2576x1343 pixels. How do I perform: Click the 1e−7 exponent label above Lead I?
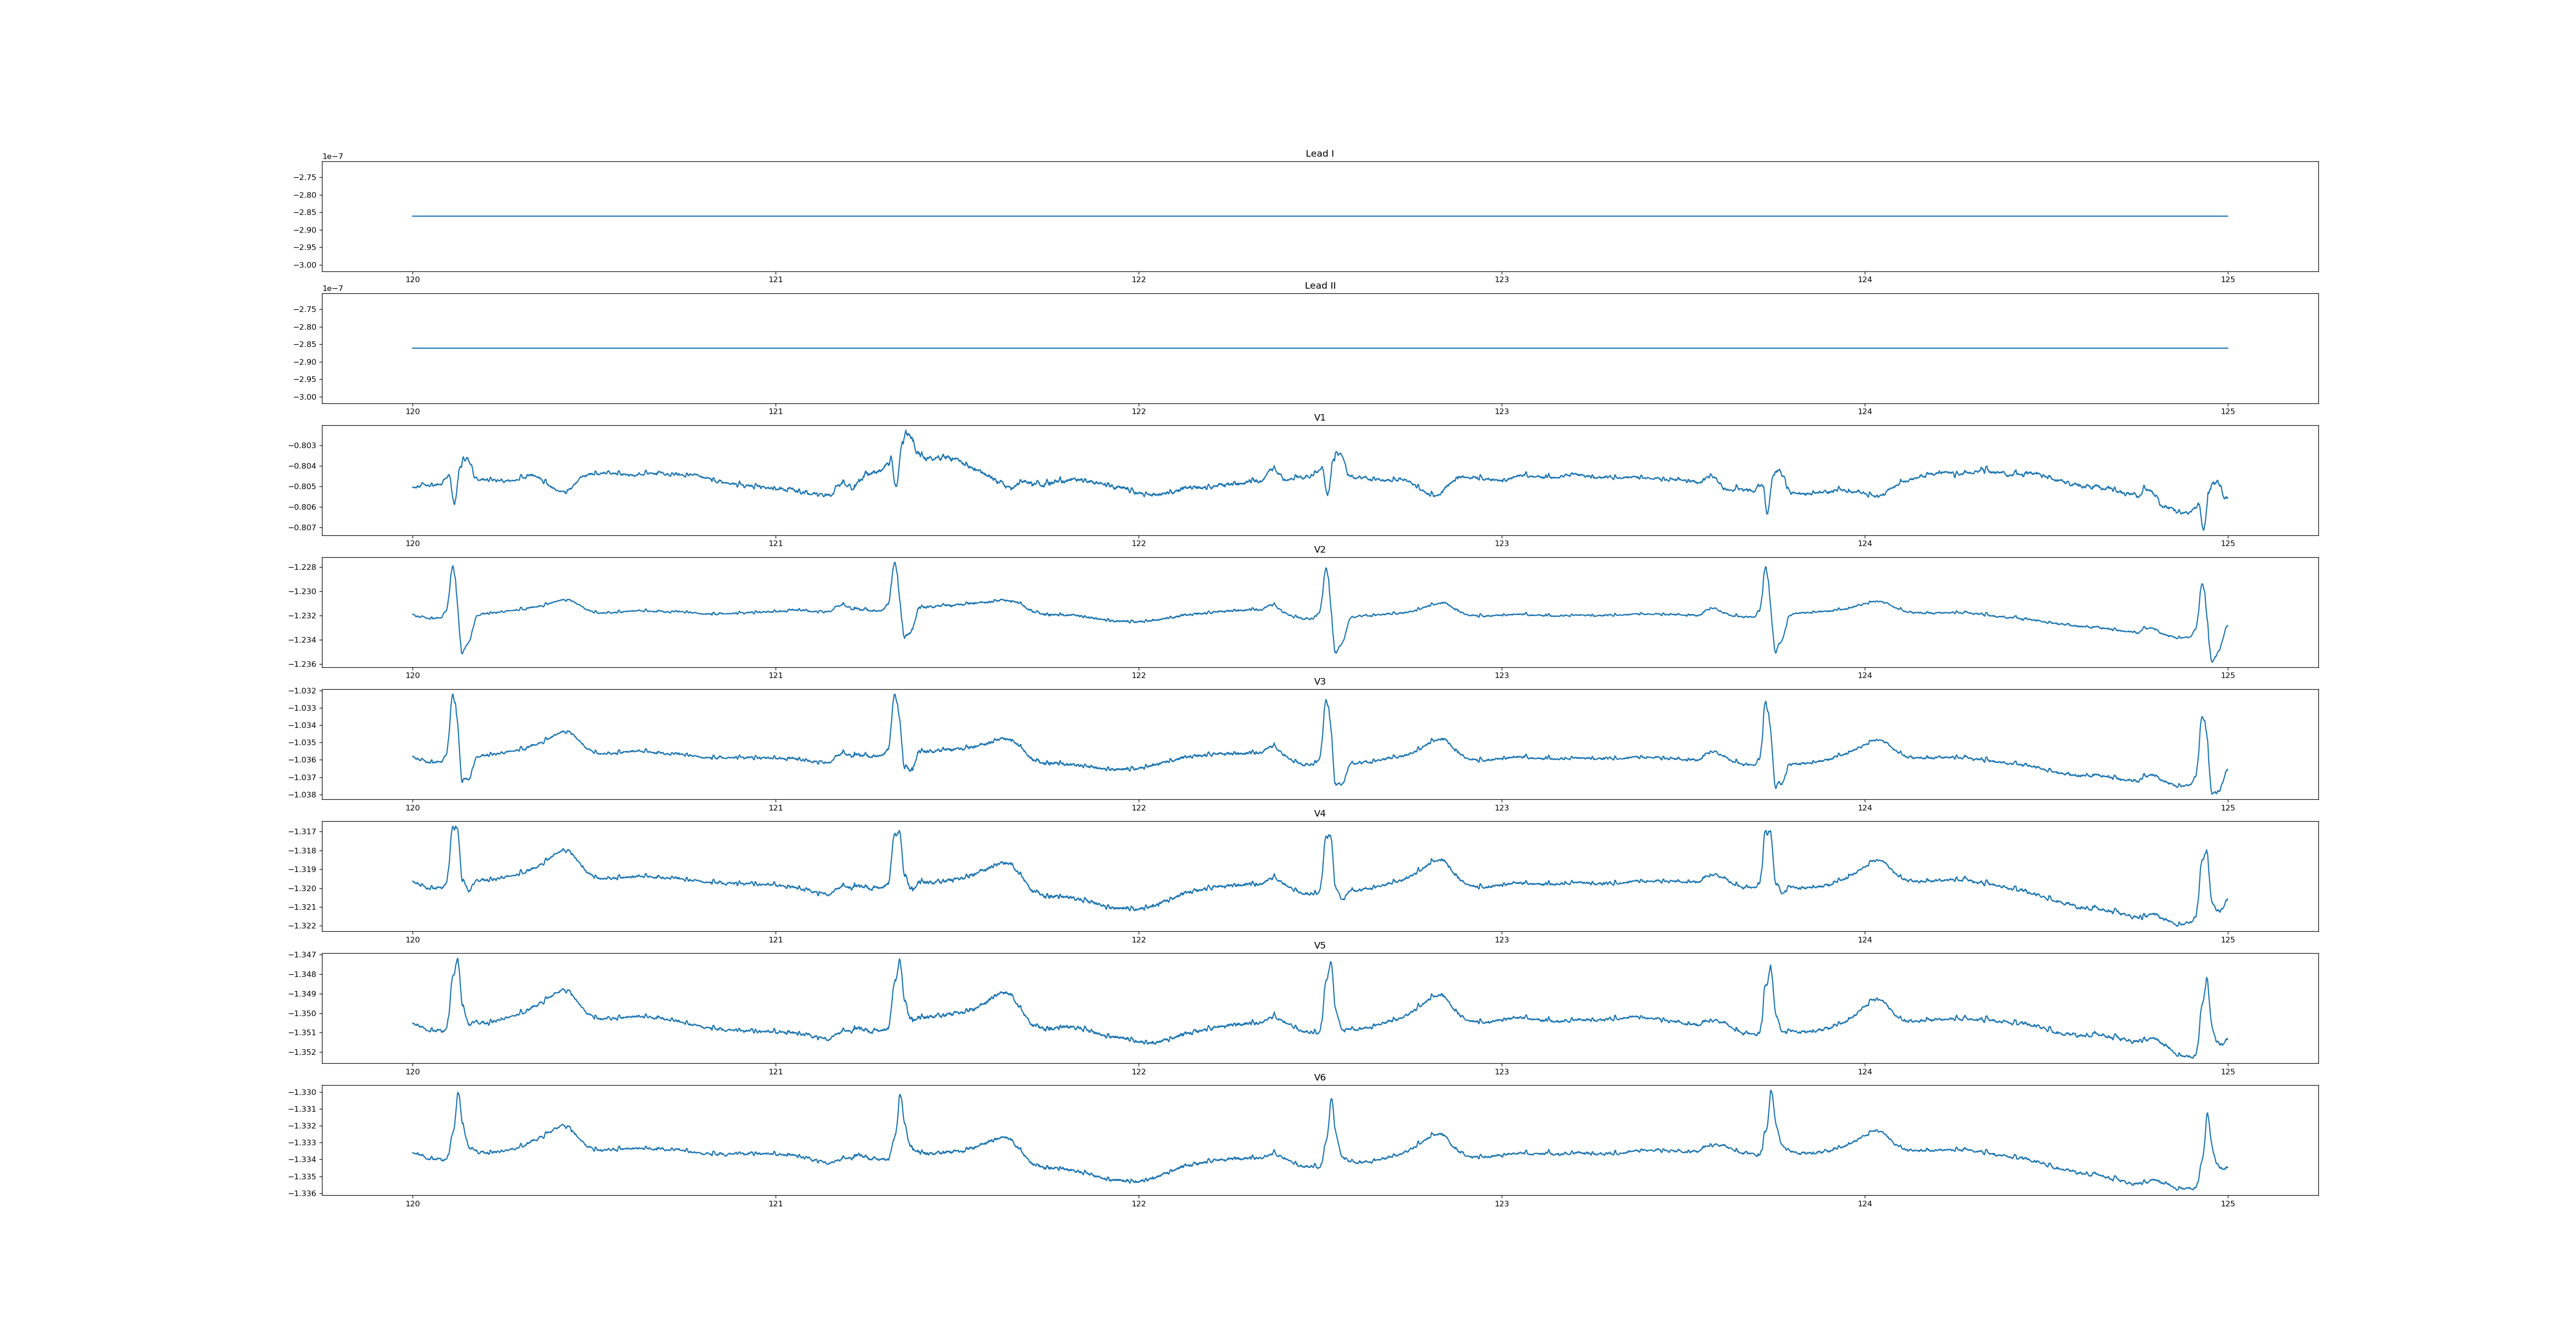(x=332, y=157)
